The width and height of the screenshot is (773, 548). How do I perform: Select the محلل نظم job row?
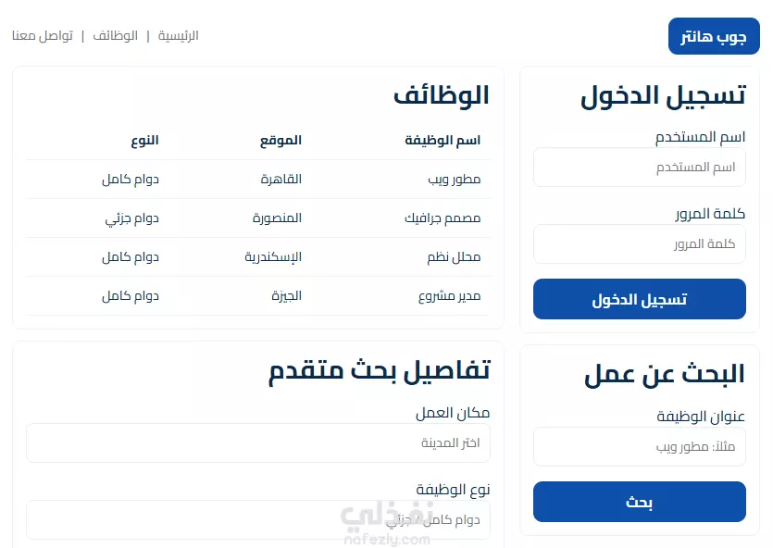(x=258, y=257)
